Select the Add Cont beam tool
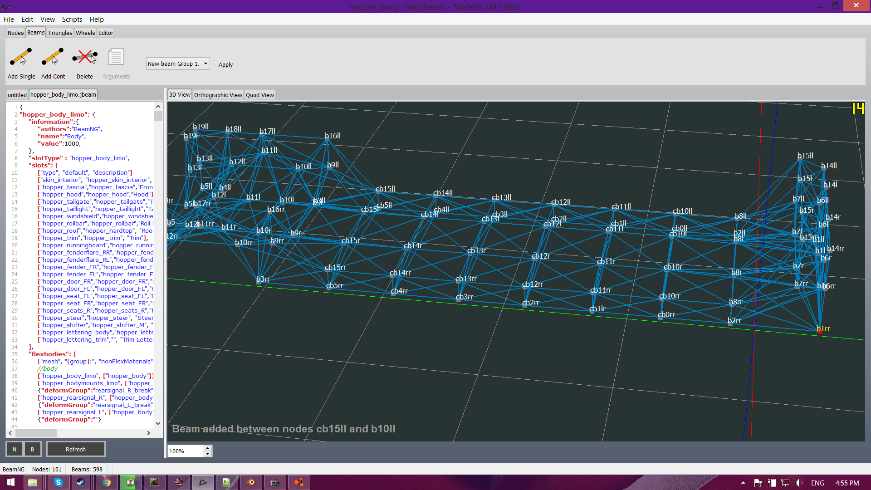 click(53, 64)
